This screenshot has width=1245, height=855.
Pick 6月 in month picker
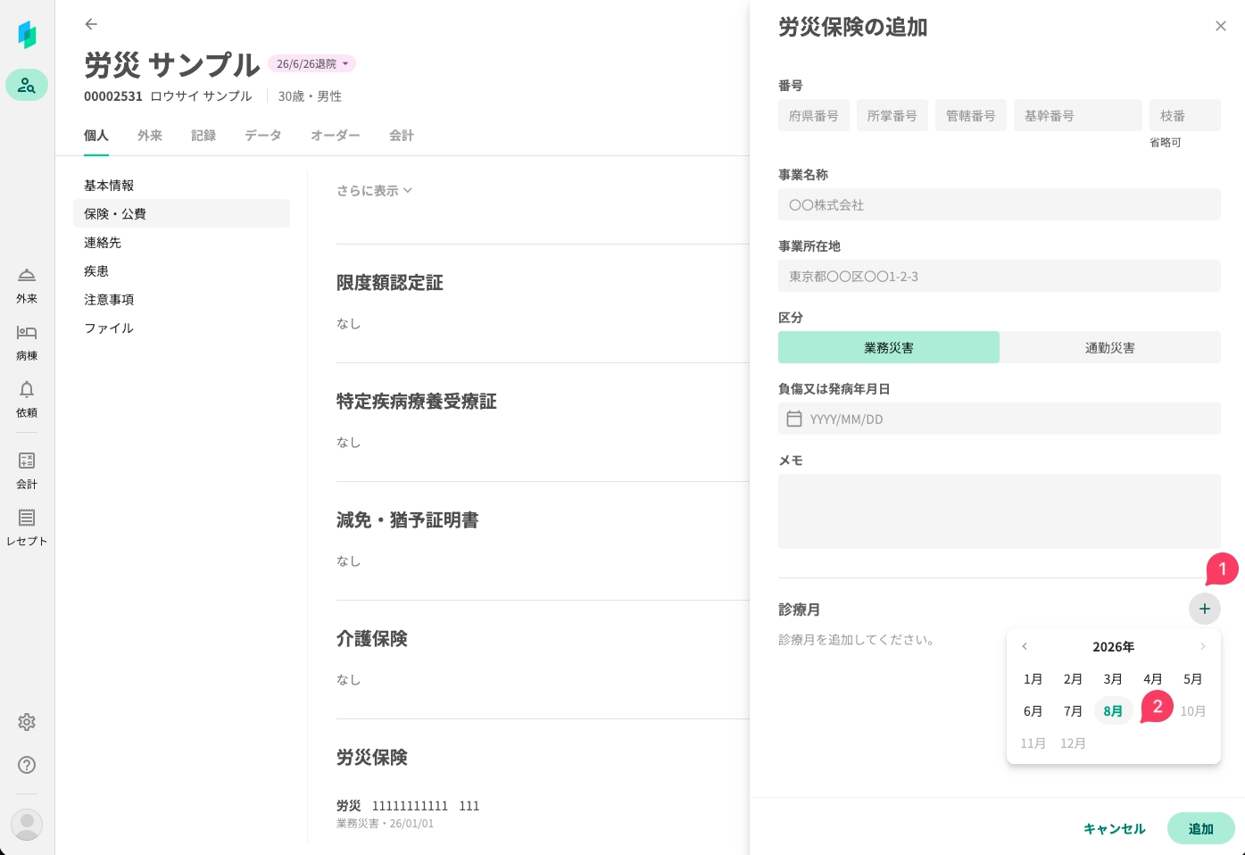point(1033,710)
